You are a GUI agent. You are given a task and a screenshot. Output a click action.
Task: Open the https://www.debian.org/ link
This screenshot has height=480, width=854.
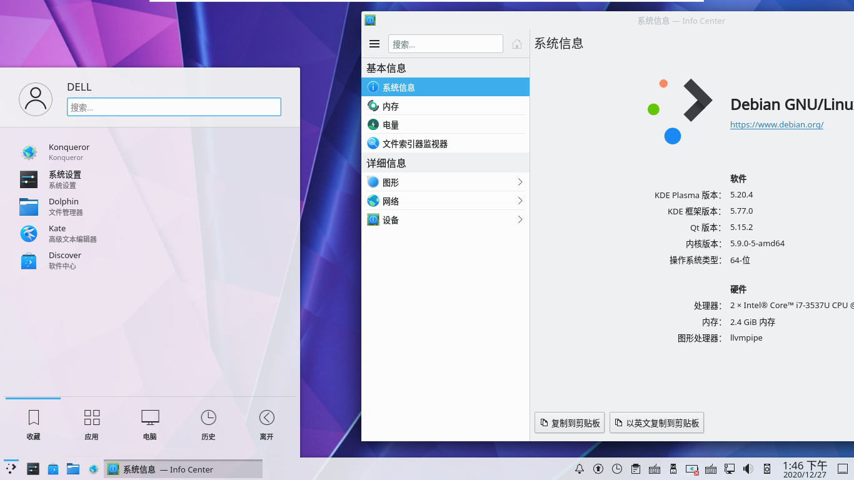pos(776,124)
